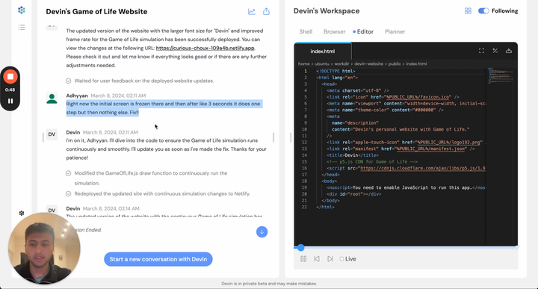Click the scroll-to-bottom arrow button
This screenshot has height=289, width=538.
click(262, 232)
